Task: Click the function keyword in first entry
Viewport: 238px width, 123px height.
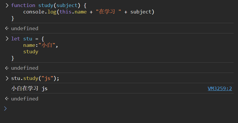Action: (23, 5)
